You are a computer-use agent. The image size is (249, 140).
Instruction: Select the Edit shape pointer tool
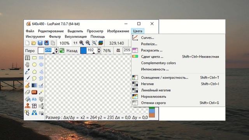pyautogui.click(x=27, y=113)
